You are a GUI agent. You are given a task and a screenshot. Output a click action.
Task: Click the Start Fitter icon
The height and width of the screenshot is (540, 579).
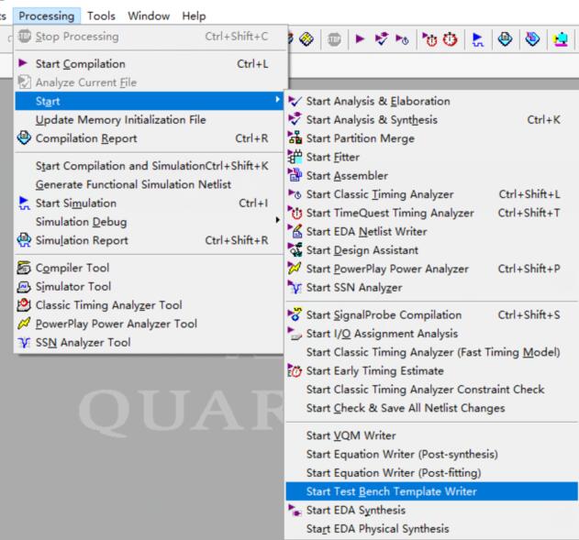(295, 157)
